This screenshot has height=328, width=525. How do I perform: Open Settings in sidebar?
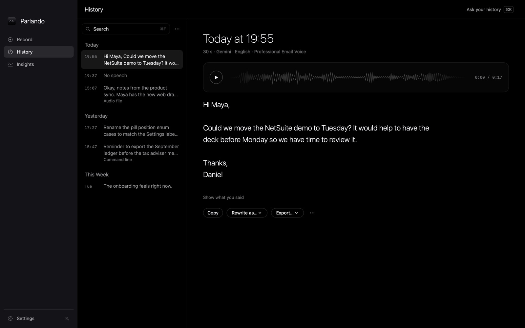tap(39, 318)
